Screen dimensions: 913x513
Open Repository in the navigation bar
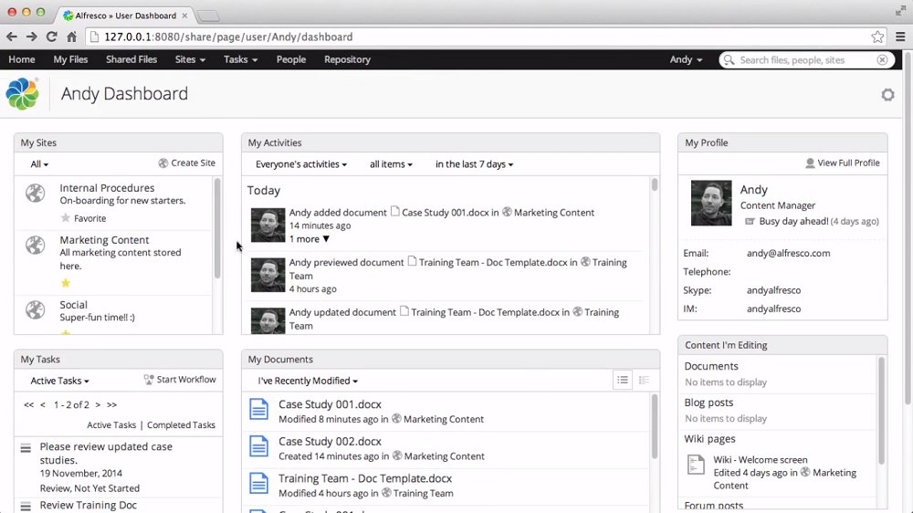[x=347, y=59]
